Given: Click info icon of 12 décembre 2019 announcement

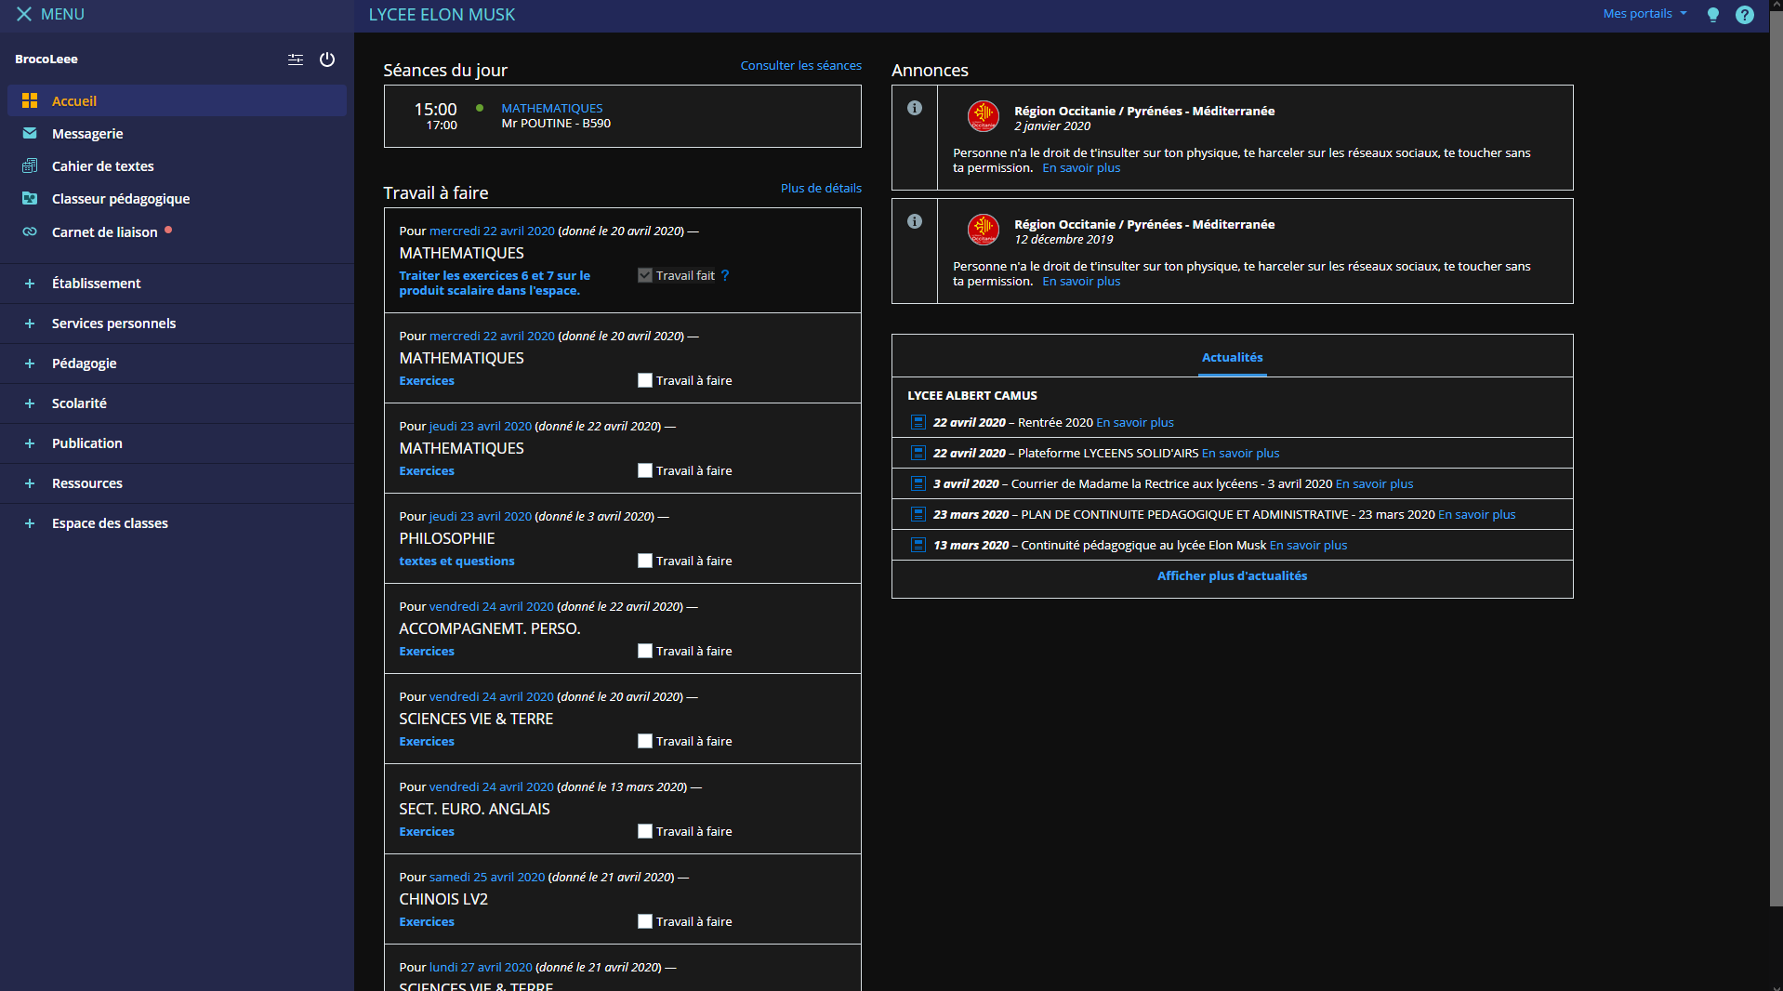Looking at the screenshot, I should point(915,221).
